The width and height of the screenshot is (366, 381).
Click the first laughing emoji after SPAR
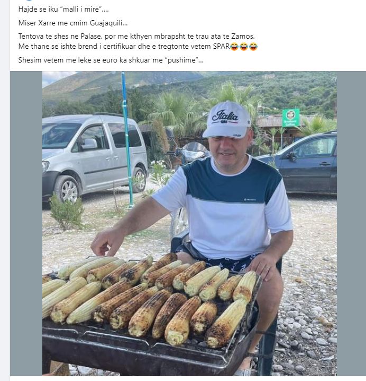click(x=234, y=47)
